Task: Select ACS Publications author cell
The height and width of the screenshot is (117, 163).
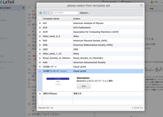Action: (108, 28)
